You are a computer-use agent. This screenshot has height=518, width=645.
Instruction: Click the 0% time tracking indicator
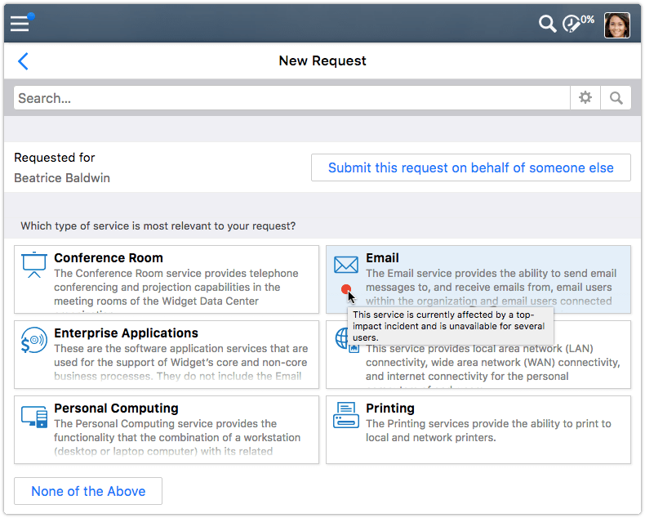[587, 20]
